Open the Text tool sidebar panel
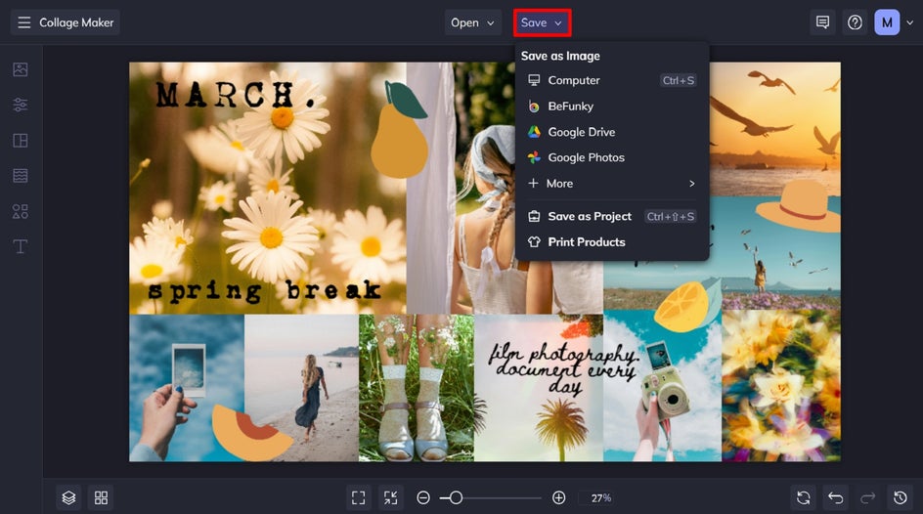This screenshot has height=514, width=923. pyautogui.click(x=20, y=246)
